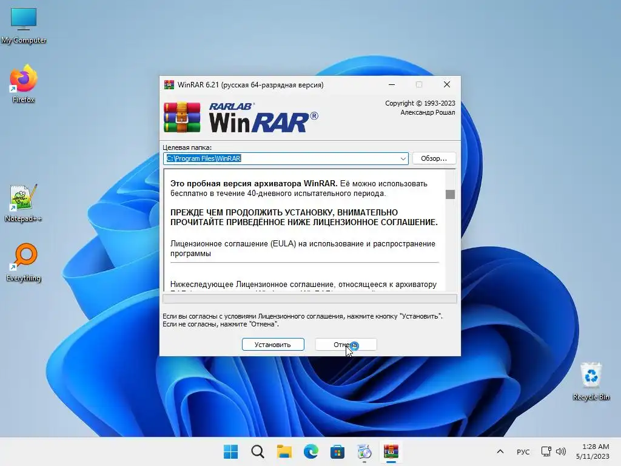Click 'Copyright © 1993-2023' text
The image size is (621, 466).
tap(420, 103)
